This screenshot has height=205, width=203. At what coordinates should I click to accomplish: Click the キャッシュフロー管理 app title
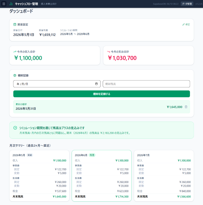coord(27,4)
